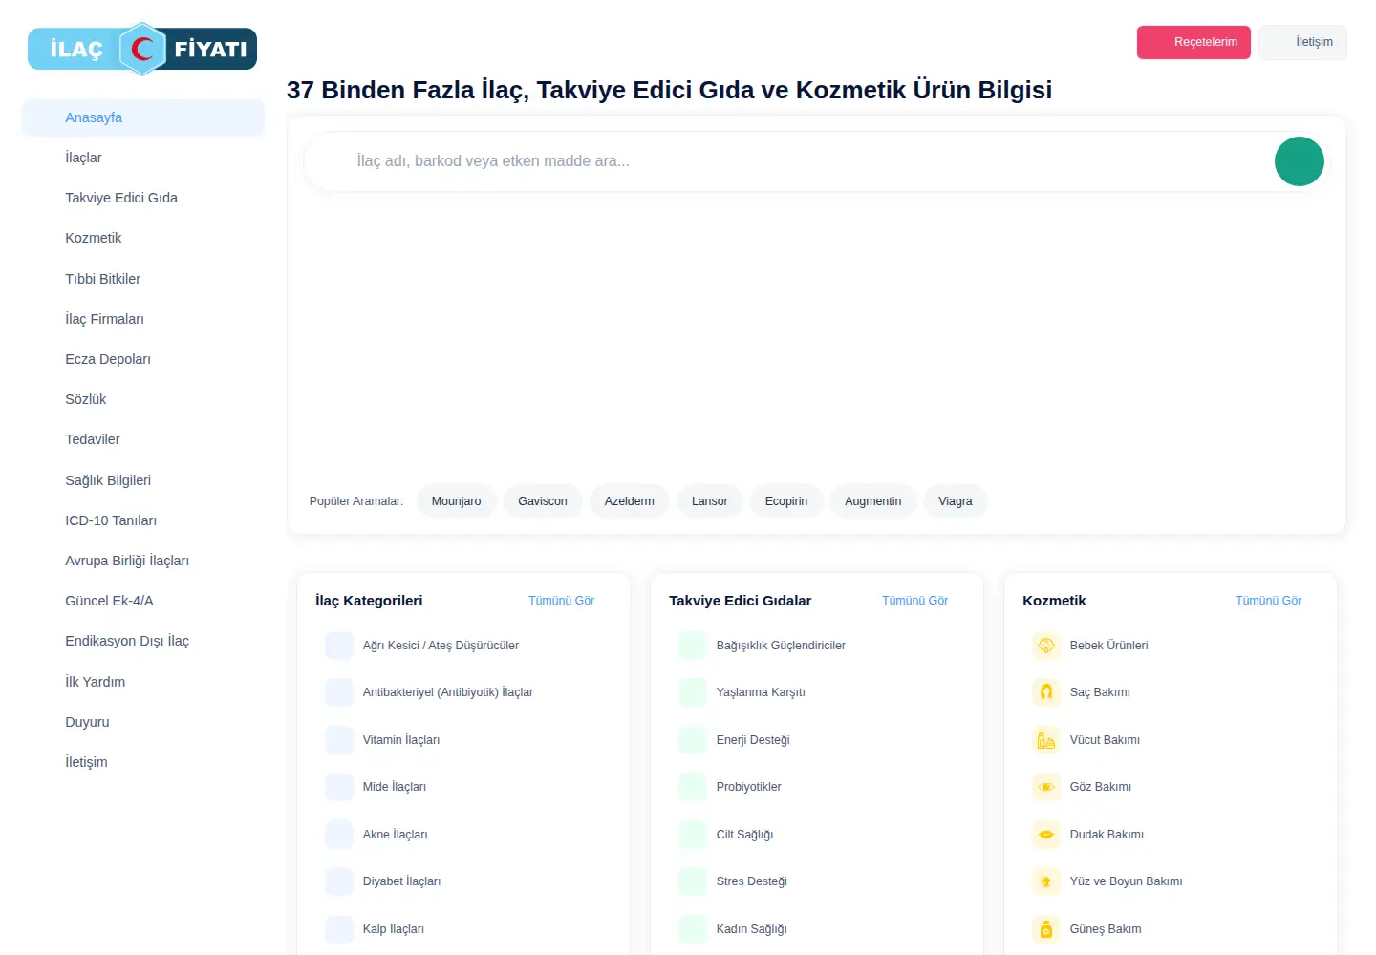This screenshot has height=955, width=1376.
Task: Click the Vücut Bakımı lotion icon
Action: tap(1046, 740)
